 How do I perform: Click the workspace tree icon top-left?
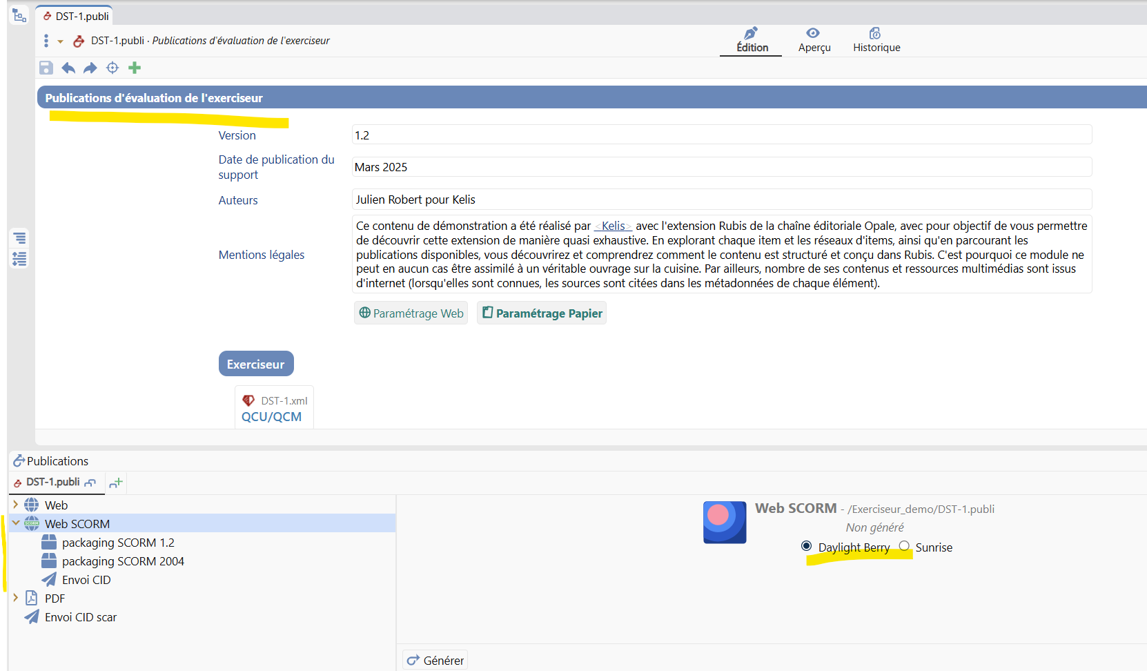tap(19, 15)
